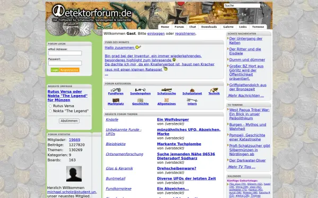Open Der Darkwater-Diver TV listing
This screenshot has height=198, width=318.
(x=247, y=161)
